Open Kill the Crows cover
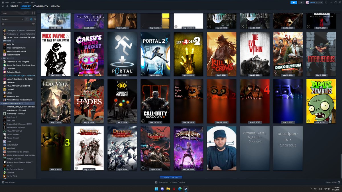Image resolution: width=342 pixels, height=192 pixels. coord(221,54)
